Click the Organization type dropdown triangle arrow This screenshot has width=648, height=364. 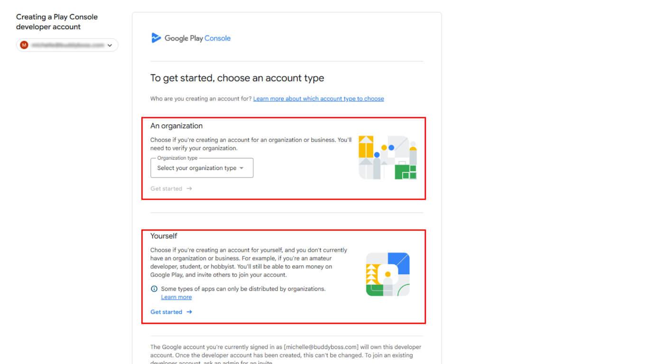coord(241,168)
